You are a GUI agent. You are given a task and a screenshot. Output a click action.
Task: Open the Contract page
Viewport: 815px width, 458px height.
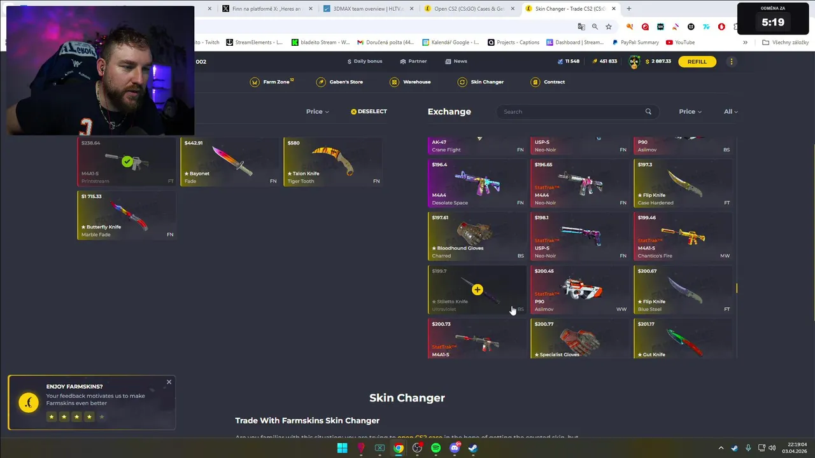[x=548, y=82]
